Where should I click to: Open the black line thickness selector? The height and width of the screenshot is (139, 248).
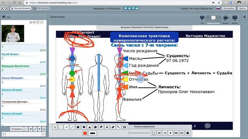click(x=93, y=133)
